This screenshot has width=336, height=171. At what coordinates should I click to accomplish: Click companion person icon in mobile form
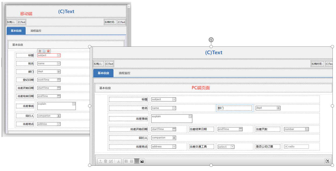(x=59, y=116)
